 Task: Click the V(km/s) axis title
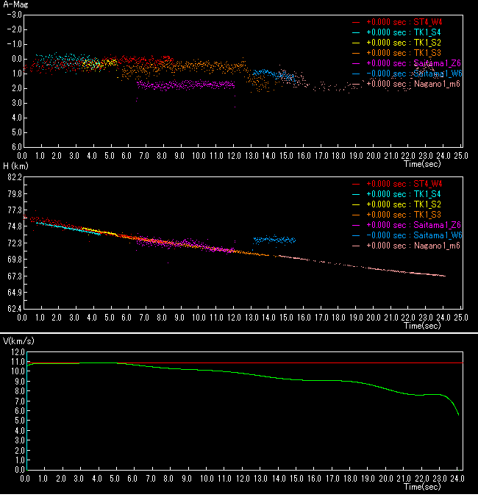click(17, 342)
